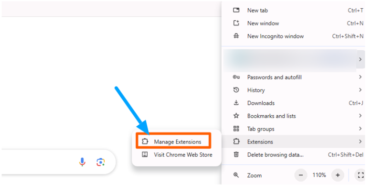Select Extensions menu item

294,142
